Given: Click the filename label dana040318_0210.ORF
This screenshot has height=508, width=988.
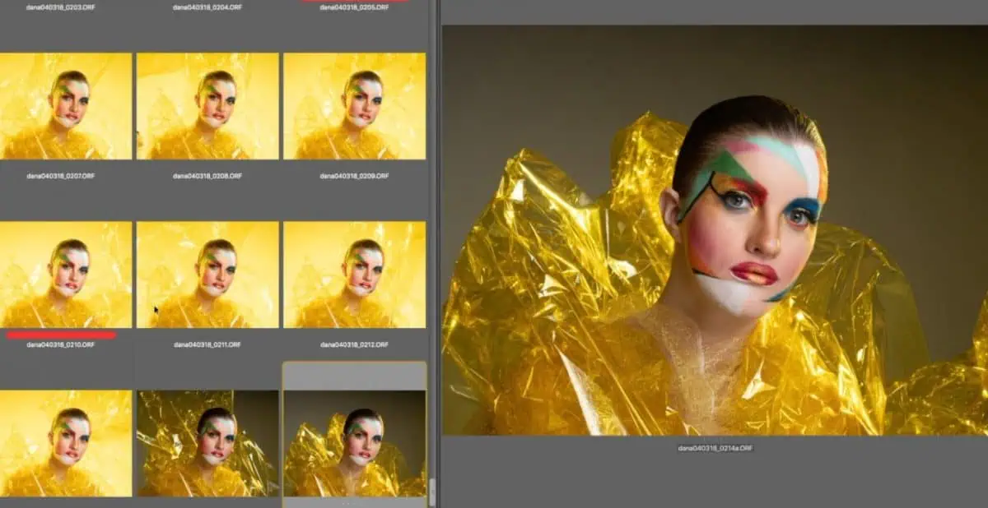Looking at the screenshot, I should coord(60,344).
